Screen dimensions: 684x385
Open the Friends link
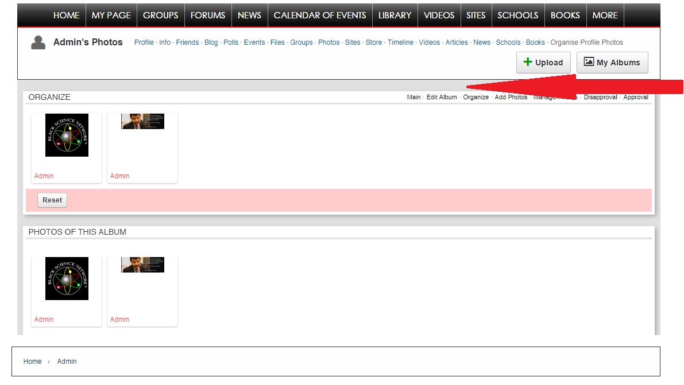point(188,42)
